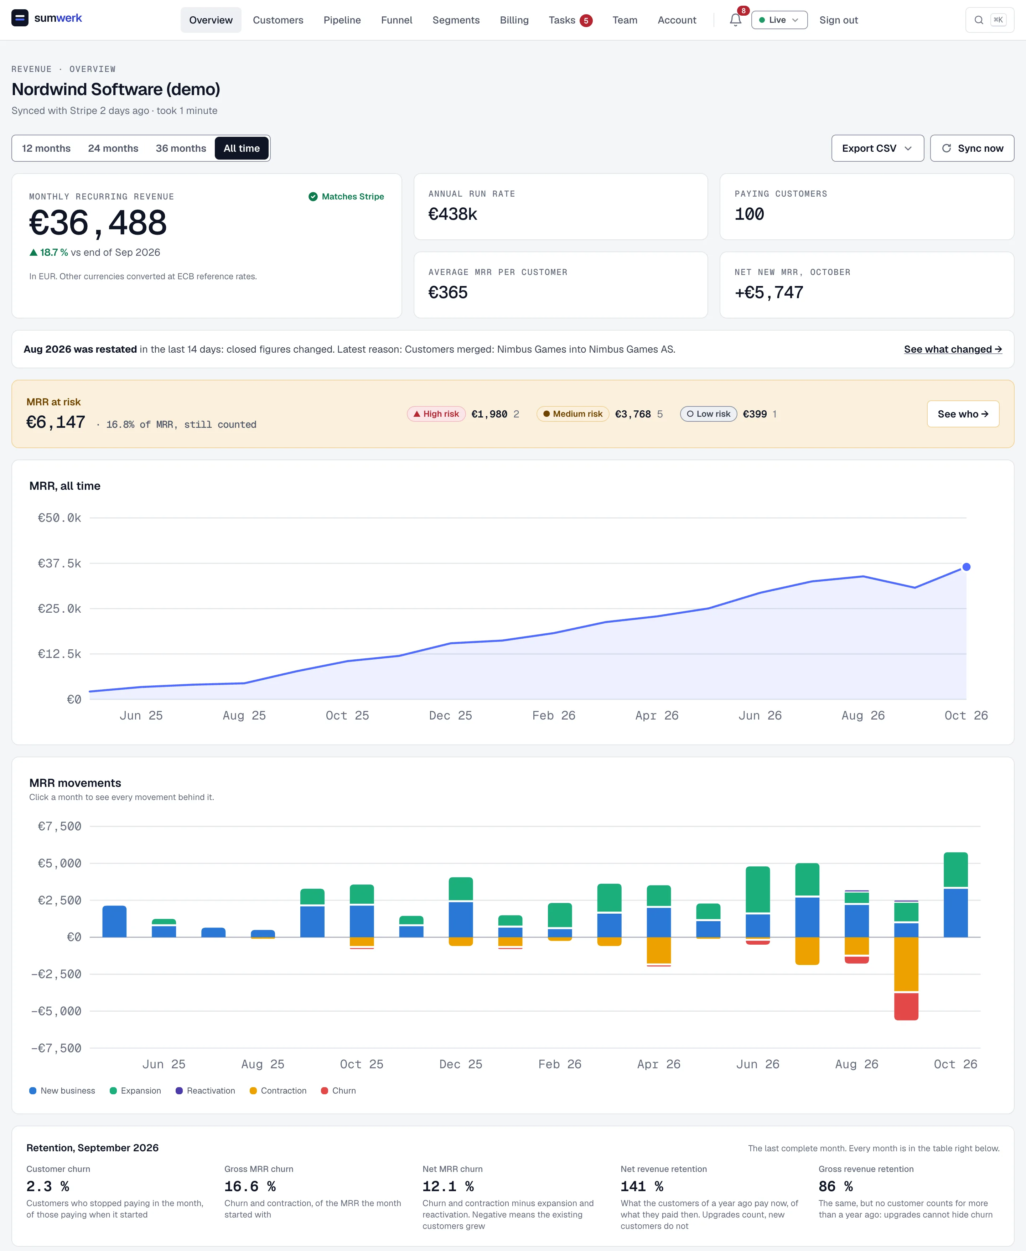The image size is (1026, 1251).
Task: Open the notifications bell
Action: tap(735, 20)
